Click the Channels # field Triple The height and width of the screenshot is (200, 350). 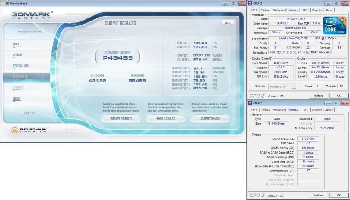(327, 119)
